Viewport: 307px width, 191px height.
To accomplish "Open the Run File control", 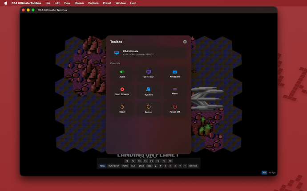I will 149,91.
